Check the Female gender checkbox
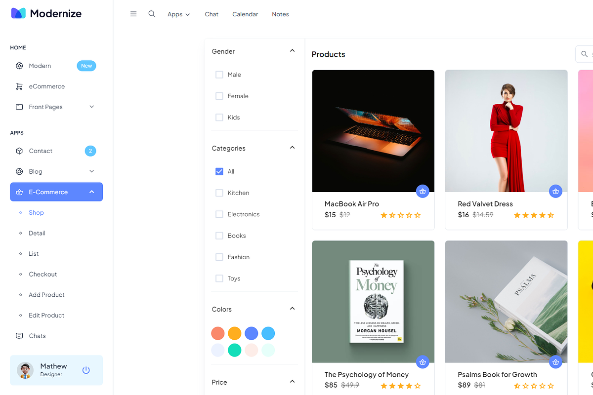The height and width of the screenshot is (395, 593). click(x=219, y=96)
